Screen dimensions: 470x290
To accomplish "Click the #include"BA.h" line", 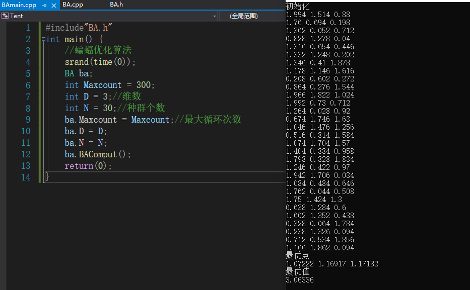I will (x=78, y=28).
